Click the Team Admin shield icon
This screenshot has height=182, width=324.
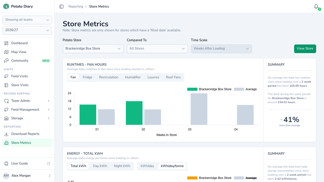tap(6, 101)
